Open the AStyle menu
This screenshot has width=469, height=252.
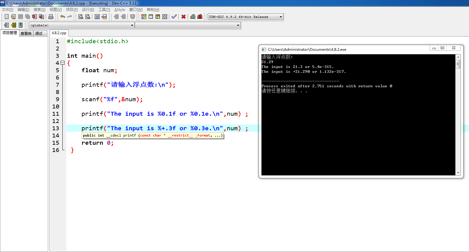coord(120,10)
